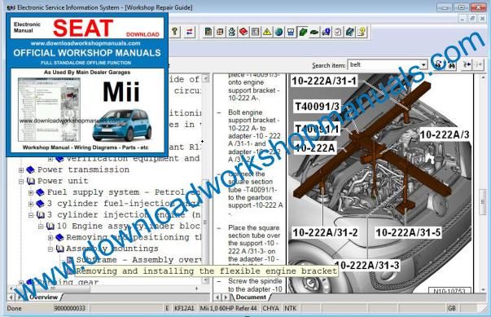
Task: Click the Power unit open book icon
Action: [x=31, y=181]
